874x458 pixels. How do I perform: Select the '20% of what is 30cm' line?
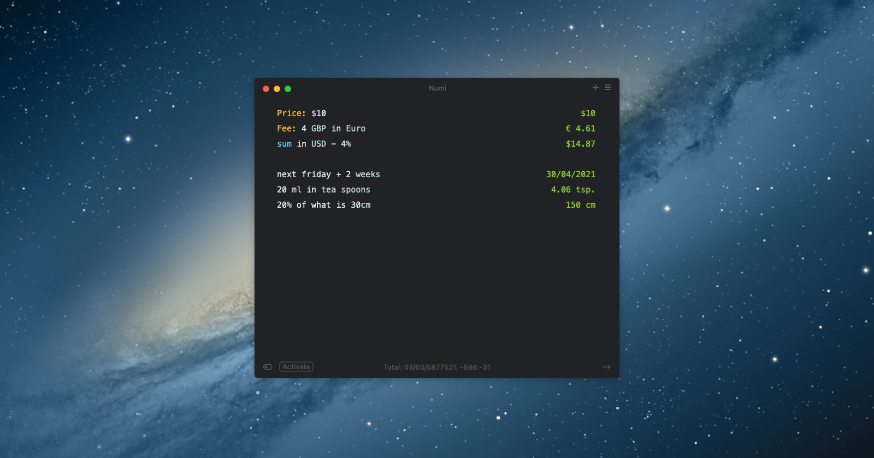tap(323, 205)
